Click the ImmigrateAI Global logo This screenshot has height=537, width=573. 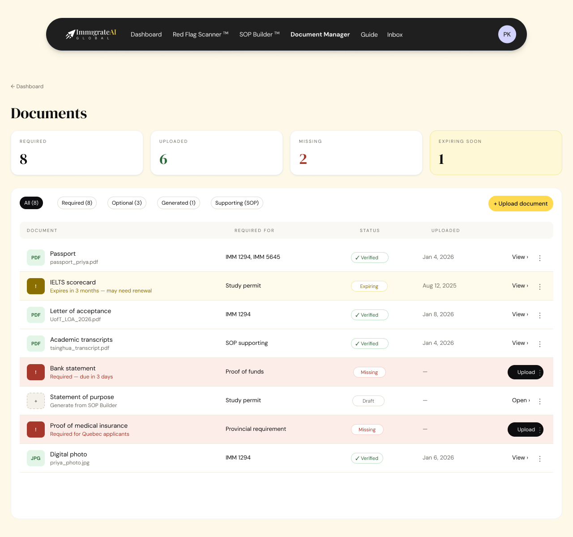pos(91,34)
